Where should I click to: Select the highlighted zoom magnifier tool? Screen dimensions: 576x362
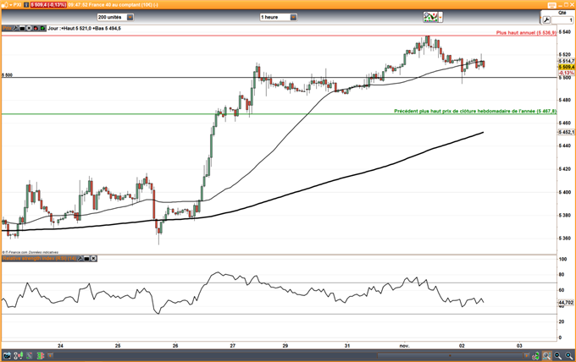click(546, 355)
